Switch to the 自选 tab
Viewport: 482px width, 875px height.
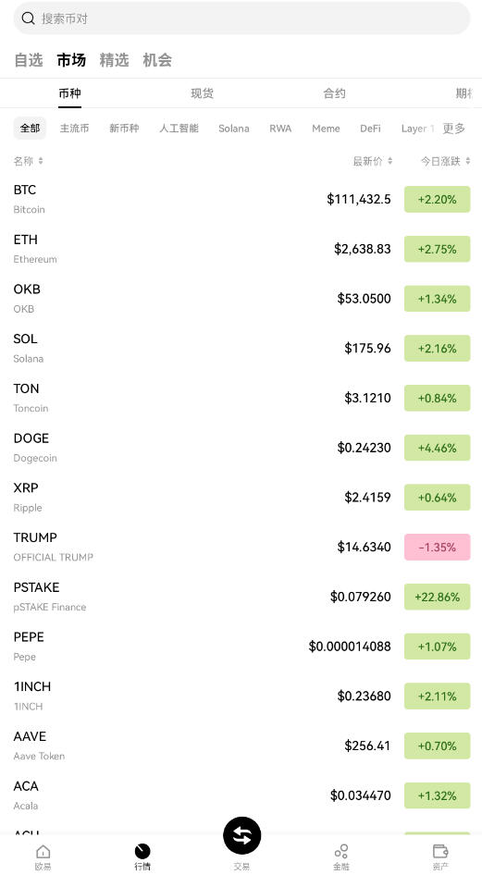click(29, 60)
